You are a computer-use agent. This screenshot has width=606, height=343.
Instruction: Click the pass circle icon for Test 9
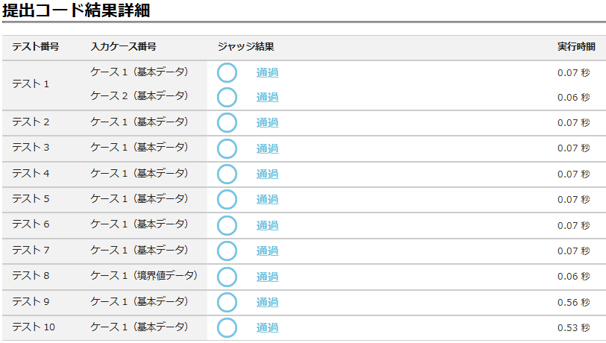(x=227, y=302)
